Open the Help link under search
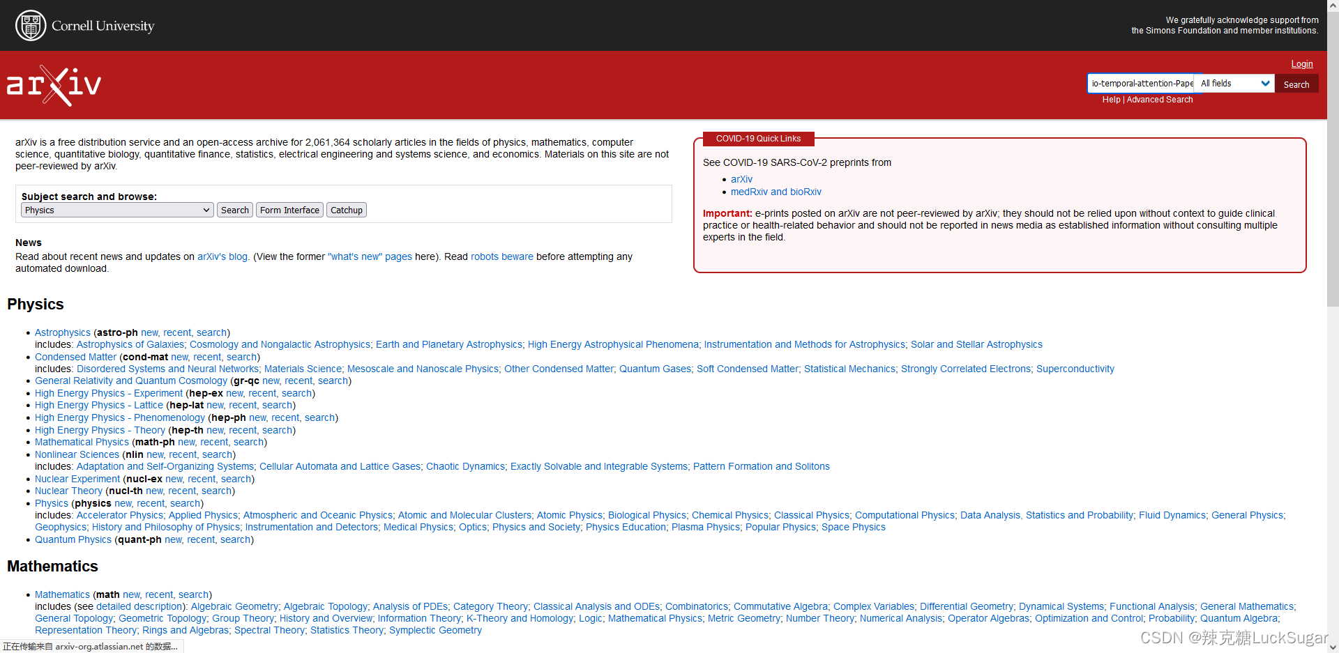 (1111, 100)
